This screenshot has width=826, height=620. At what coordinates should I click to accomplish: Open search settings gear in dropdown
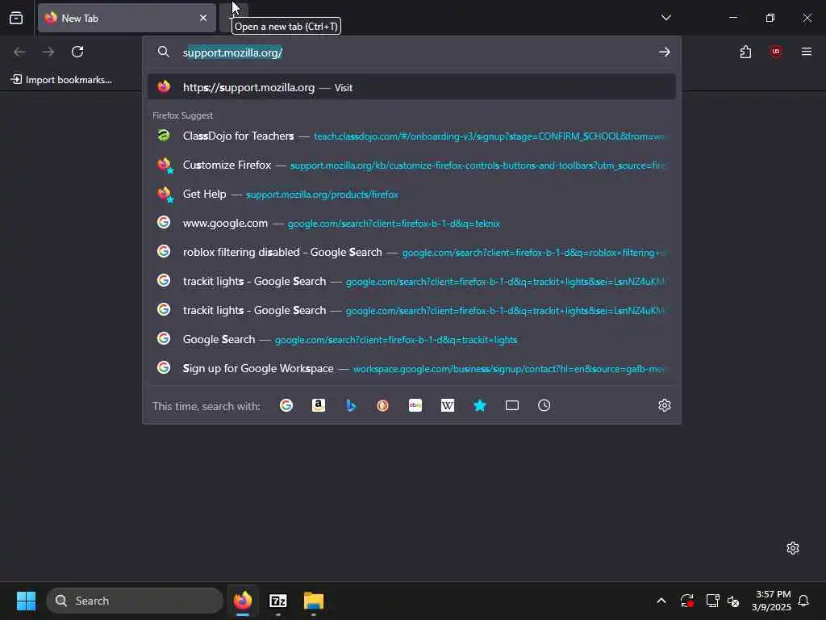coord(665,405)
